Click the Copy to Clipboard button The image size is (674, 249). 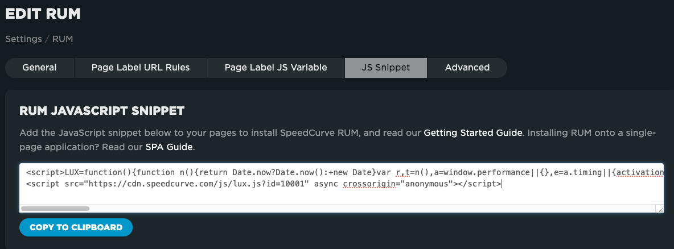point(76,227)
